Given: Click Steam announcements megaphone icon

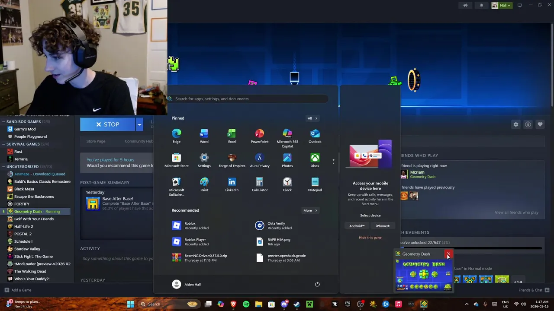Looking at the screenshot, I should pos(465,5).
